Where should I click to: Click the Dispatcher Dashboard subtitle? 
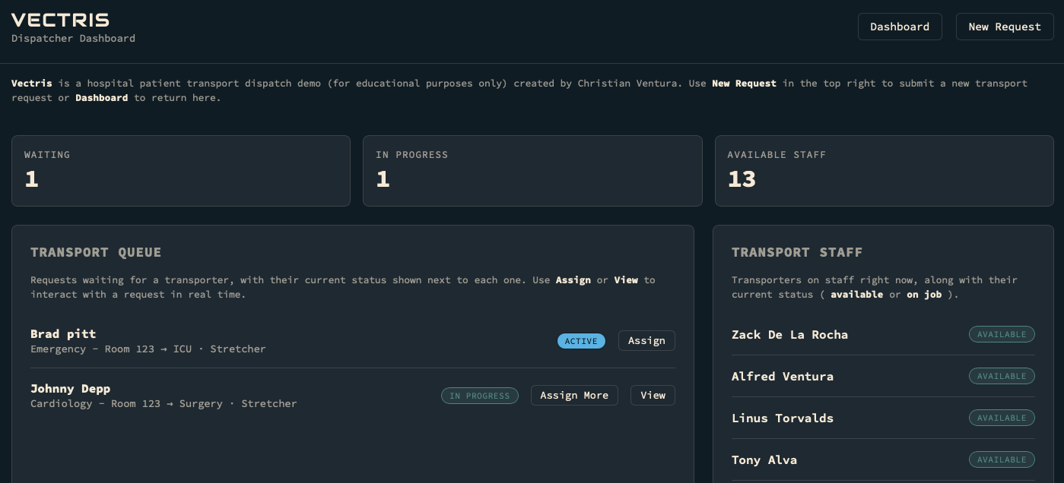(73, 39)
